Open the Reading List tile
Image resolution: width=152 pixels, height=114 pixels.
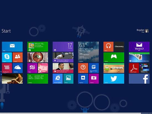click(7, 68)
